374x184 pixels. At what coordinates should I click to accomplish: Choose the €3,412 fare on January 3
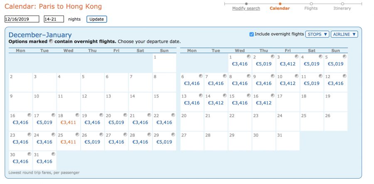pyautogui.click(x=288, y=64)
